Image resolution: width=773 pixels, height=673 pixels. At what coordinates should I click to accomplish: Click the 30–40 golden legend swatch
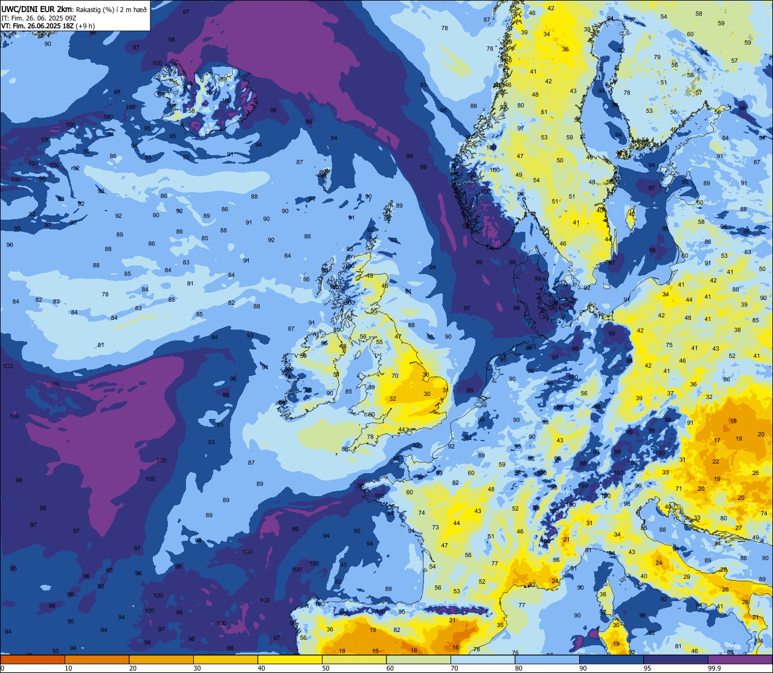[x=225, y=659]
